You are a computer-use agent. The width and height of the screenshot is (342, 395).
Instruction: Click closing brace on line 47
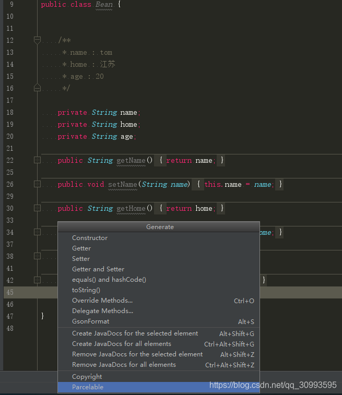tap(43, 316)
